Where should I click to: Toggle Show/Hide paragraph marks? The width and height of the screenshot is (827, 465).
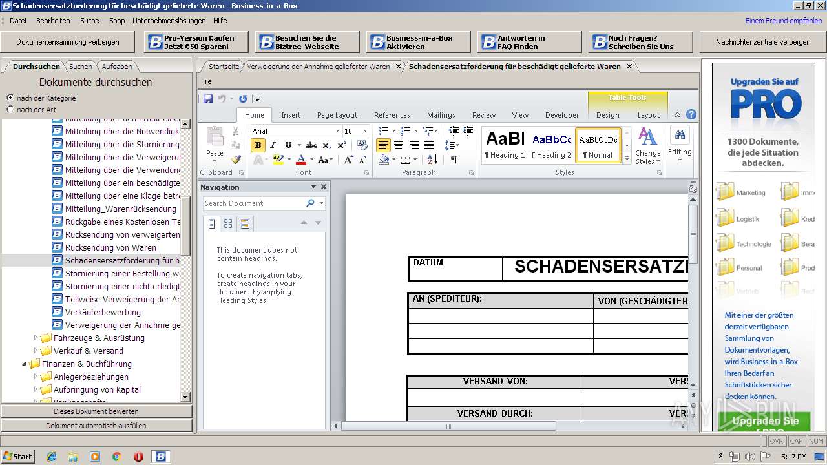pyautogui.click(x=454, y=160)
